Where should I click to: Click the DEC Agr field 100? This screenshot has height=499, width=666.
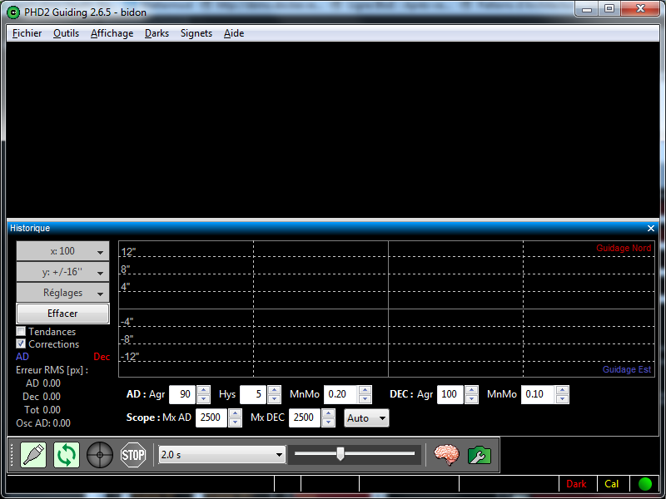click(450, 394)
